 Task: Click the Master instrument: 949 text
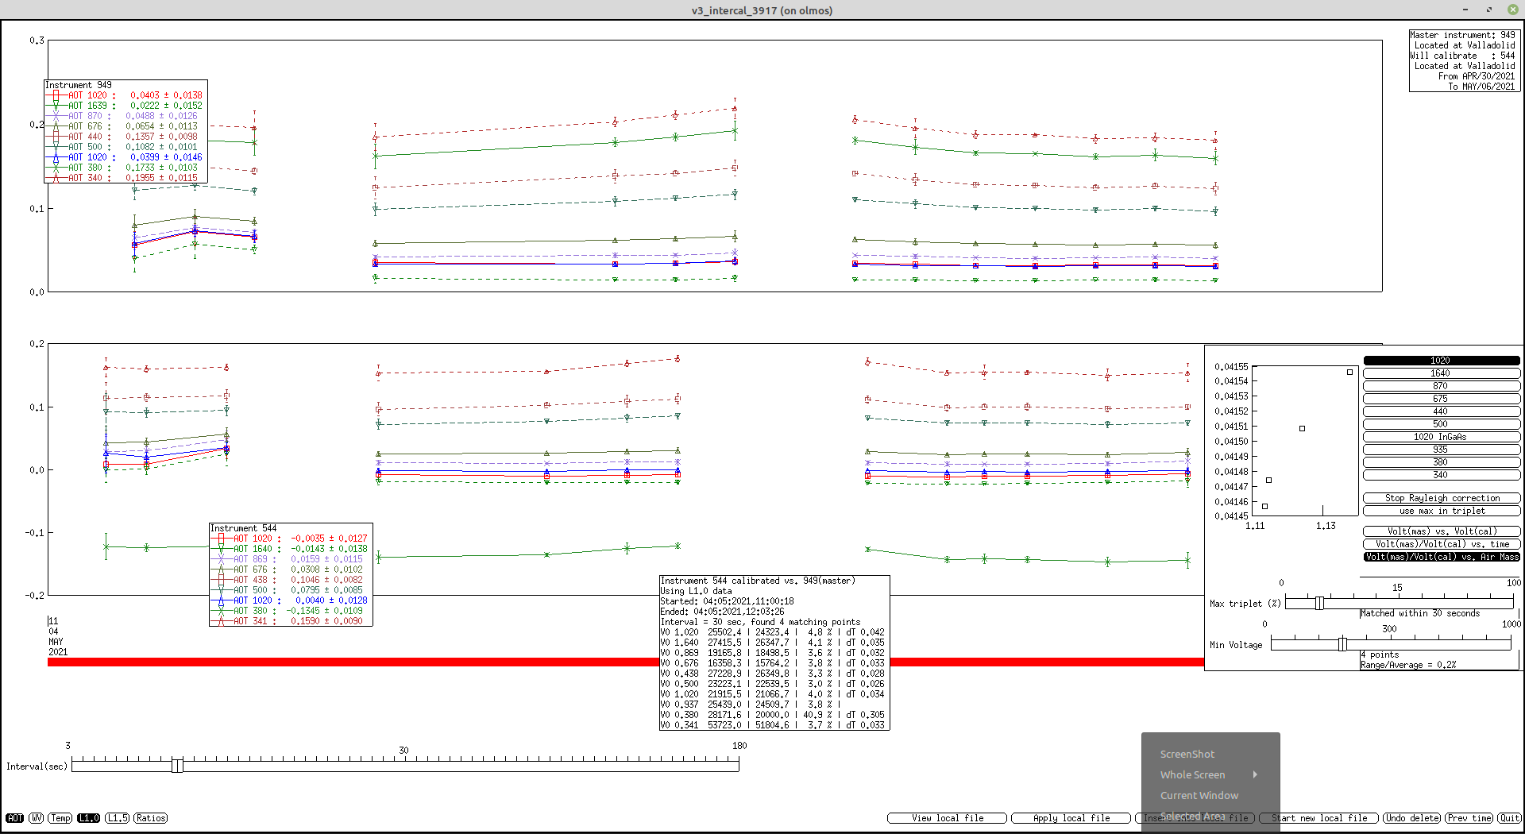coord(1463,35)
